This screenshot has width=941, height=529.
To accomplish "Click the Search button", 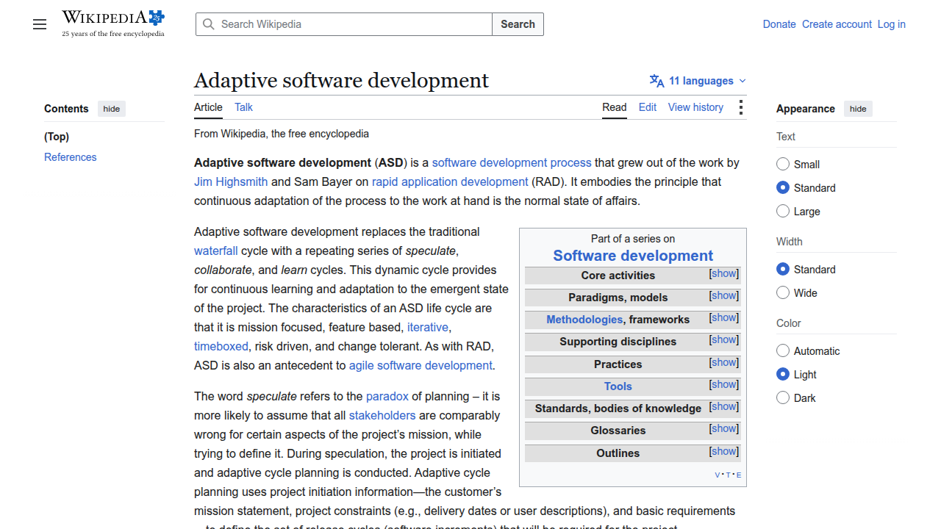I will point(518,24).
